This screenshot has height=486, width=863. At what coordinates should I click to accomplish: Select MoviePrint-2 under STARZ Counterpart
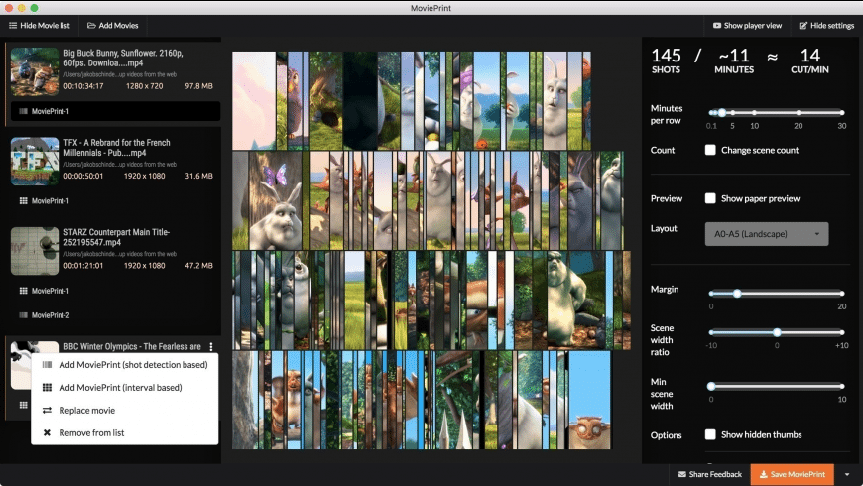coord(115,315)
